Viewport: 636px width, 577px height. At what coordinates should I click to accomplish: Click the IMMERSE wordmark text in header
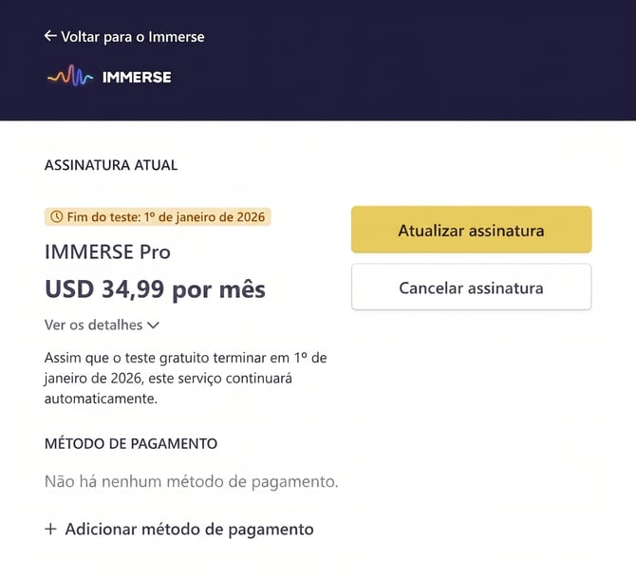(137, 77)
